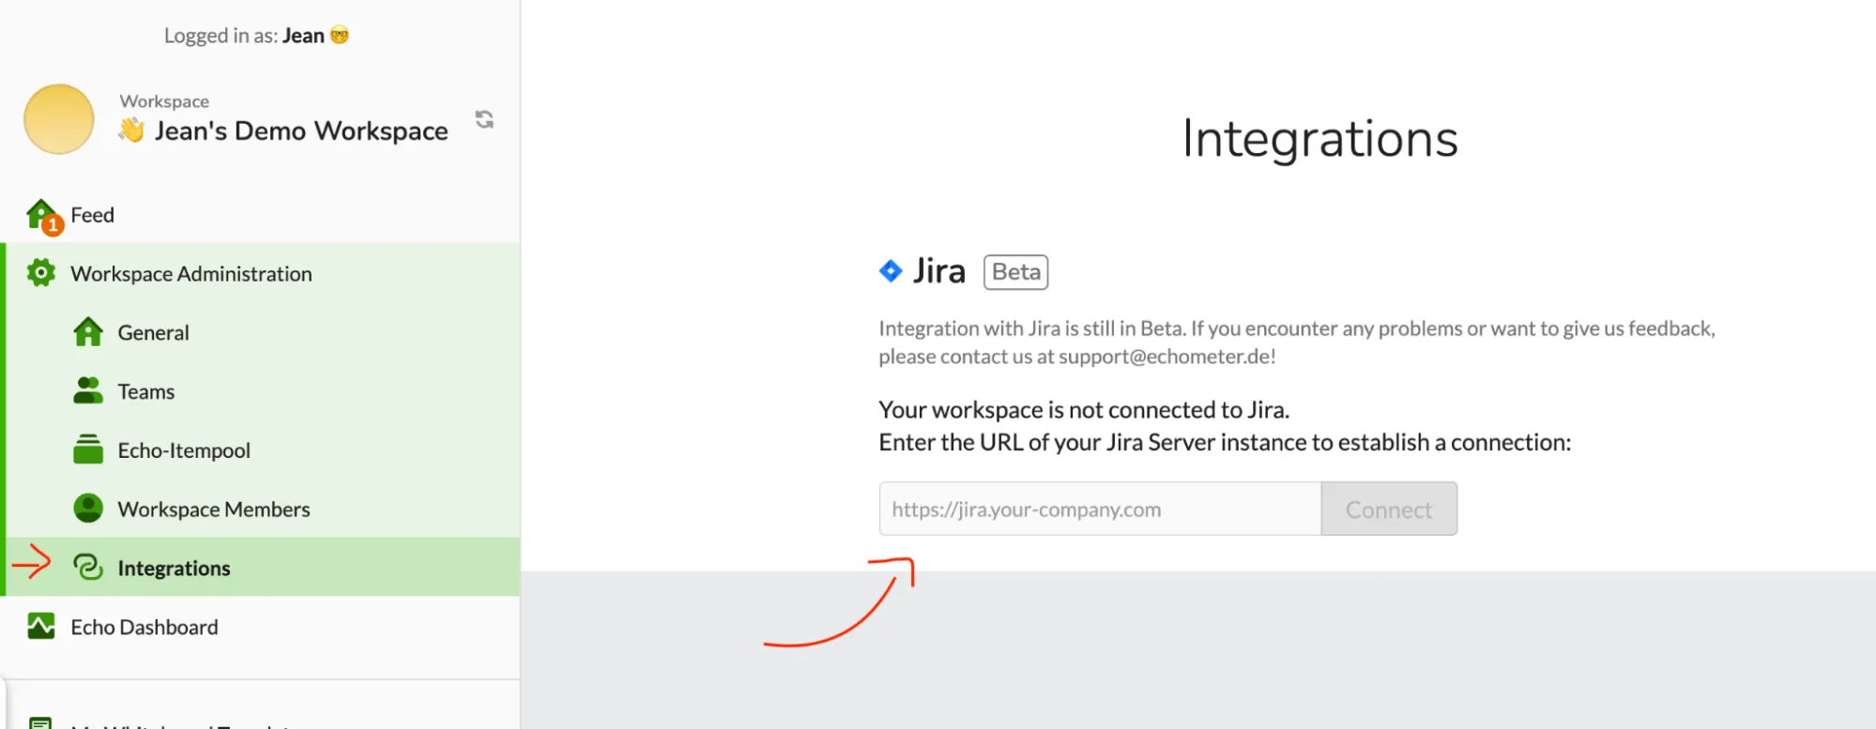Screen dimensions: 1876x729
Task: Click the Integrations link-chain icon
Action: (88, 567)
